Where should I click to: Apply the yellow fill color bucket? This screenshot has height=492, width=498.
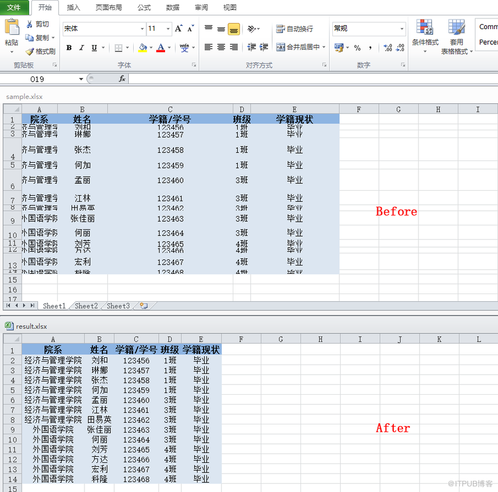coord(143,48)
